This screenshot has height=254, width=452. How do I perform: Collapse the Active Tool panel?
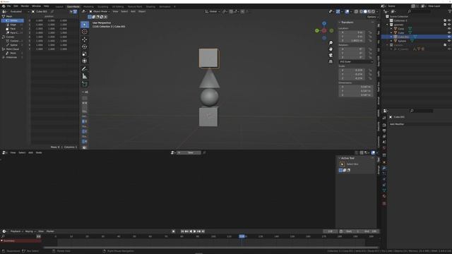point(347,158)
